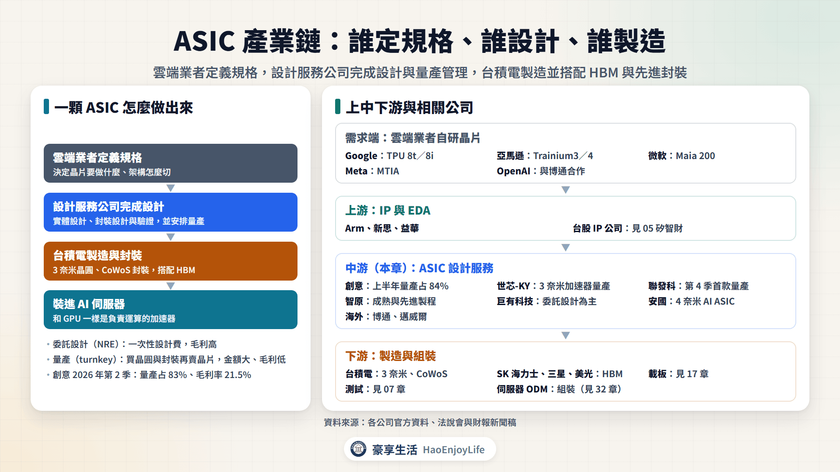This screenshot has width=840, height=472.
Task: Click the 量產（turnkey）bullet line
Action: click(x=169, y=360)
